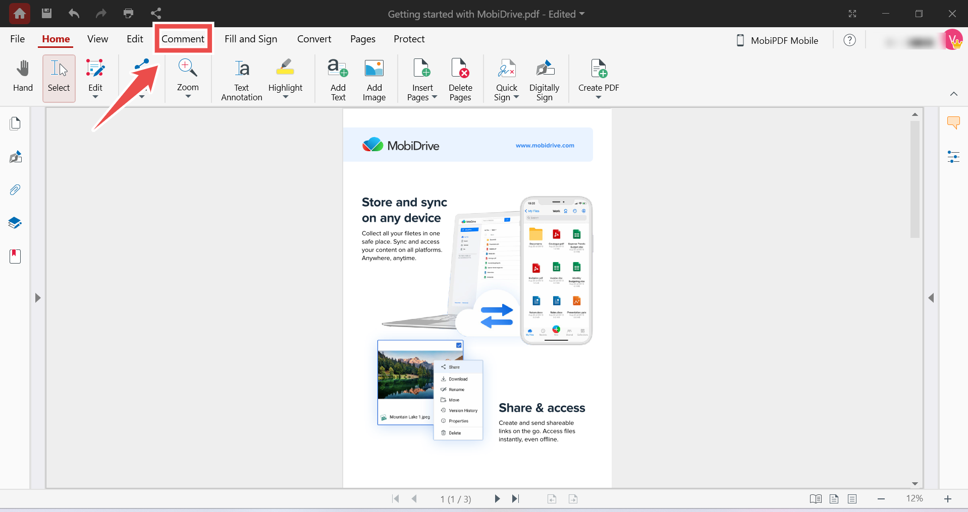Go to the Home screen icon
The width and height of the screenshot is (968, 512).
[x=20, y=14]
